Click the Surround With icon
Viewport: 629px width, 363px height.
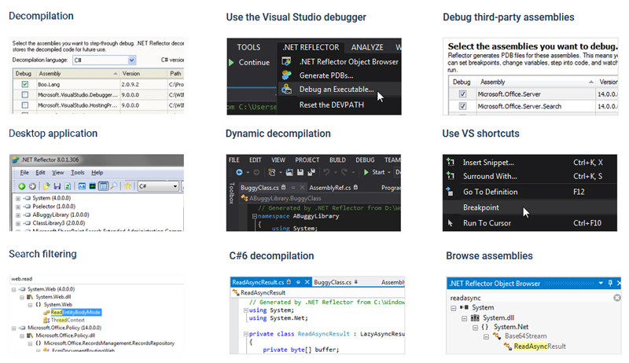451,176
